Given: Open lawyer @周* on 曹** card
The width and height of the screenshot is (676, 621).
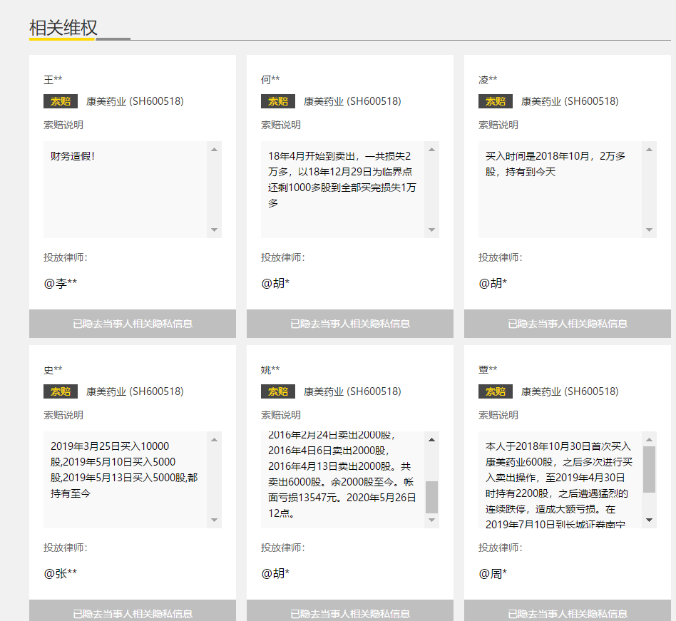Looking at the screenshot, I should (493, 574).
